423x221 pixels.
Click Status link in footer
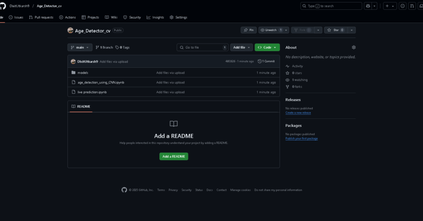click(199, 190)
